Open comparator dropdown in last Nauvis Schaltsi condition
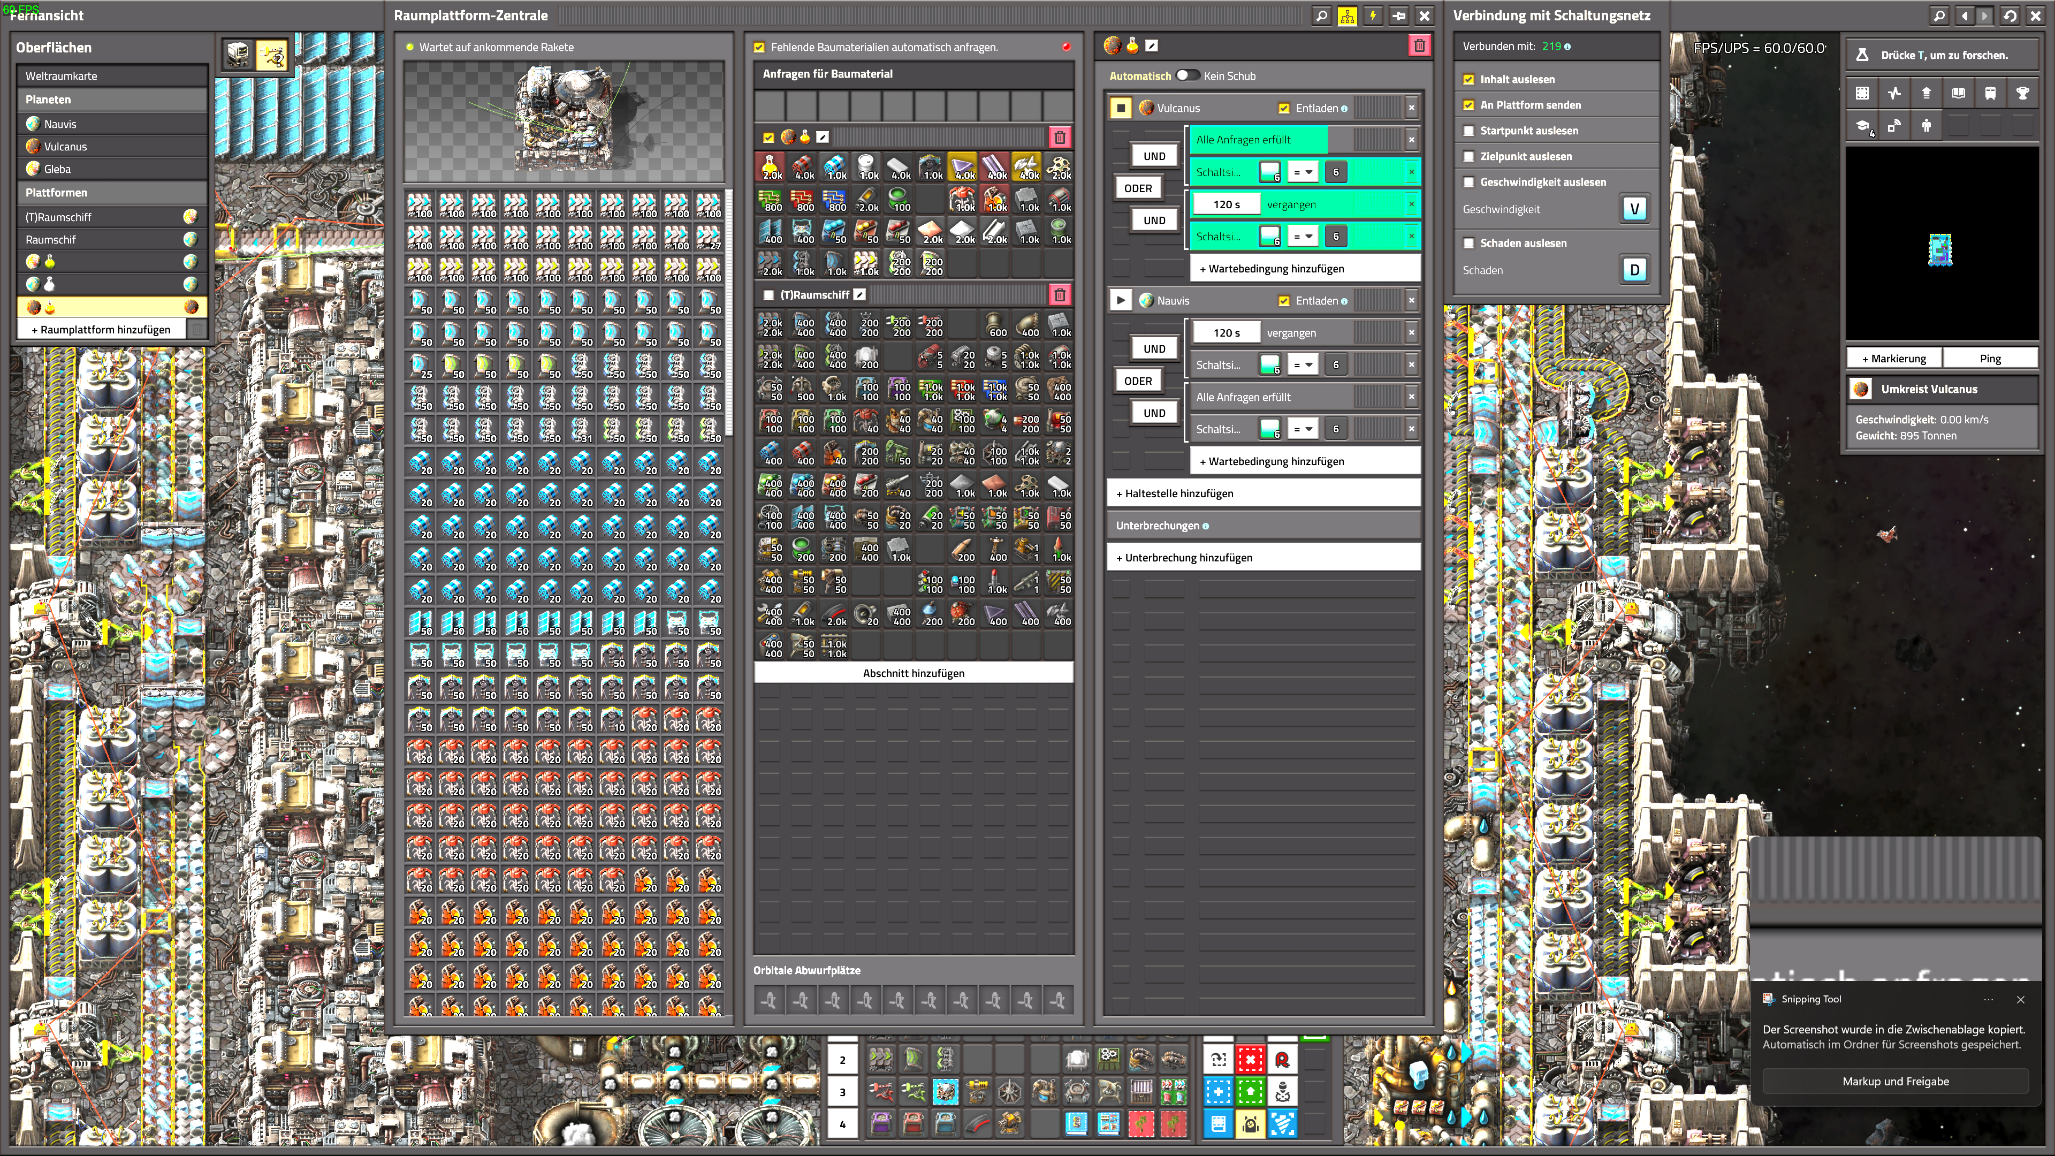The height and width of the screenshot is (1156, 2055). click(x=1302, y=429)
